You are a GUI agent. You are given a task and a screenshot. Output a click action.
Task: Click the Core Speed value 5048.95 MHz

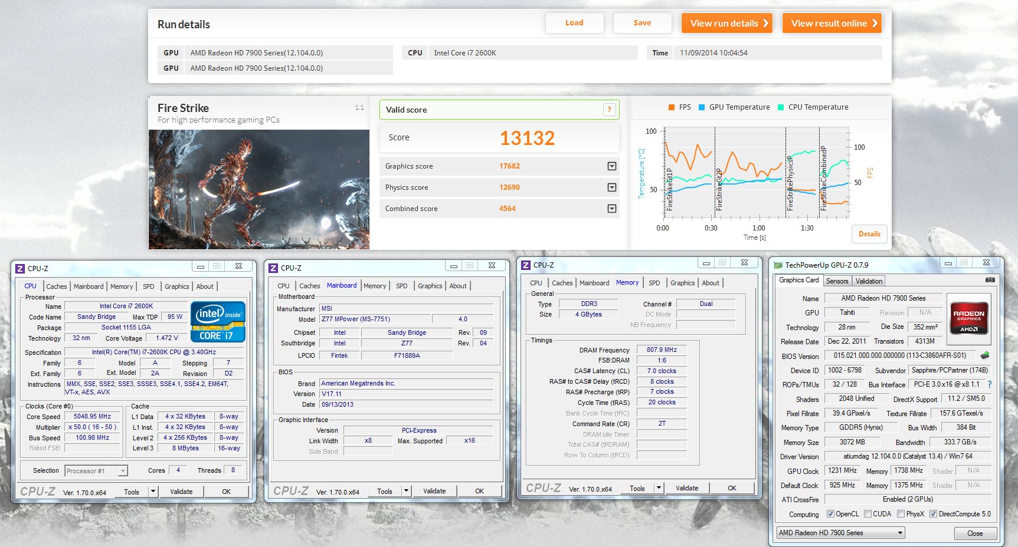tap(93, 417)
